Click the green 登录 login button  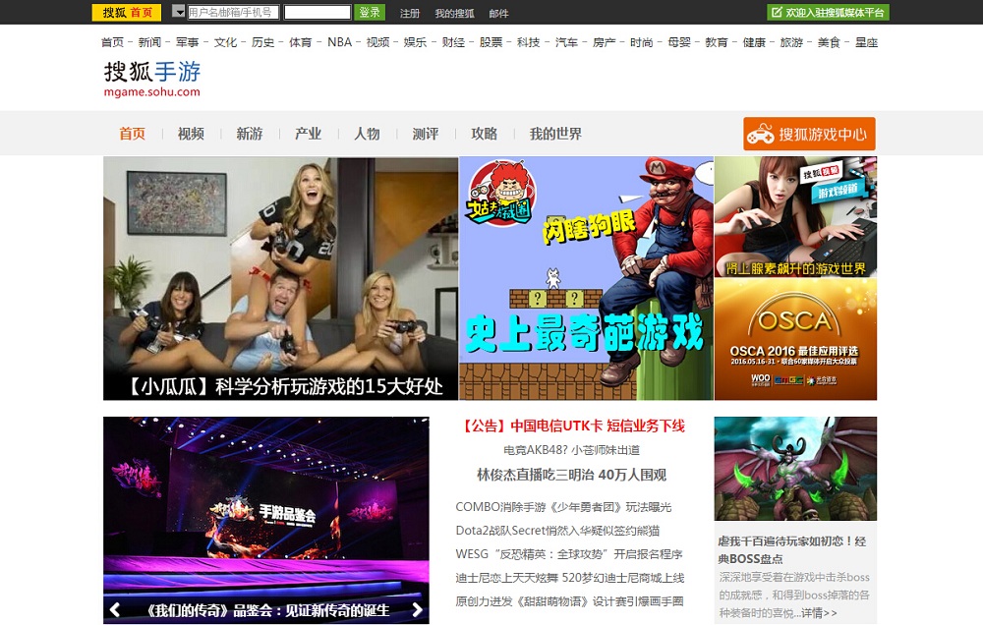pos(370,12)
